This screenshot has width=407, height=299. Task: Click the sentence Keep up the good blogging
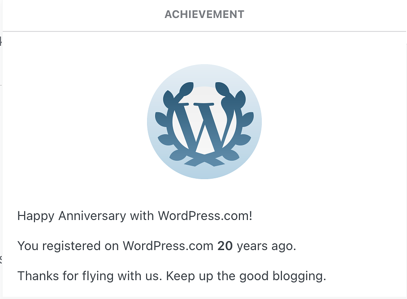[246, 276]
